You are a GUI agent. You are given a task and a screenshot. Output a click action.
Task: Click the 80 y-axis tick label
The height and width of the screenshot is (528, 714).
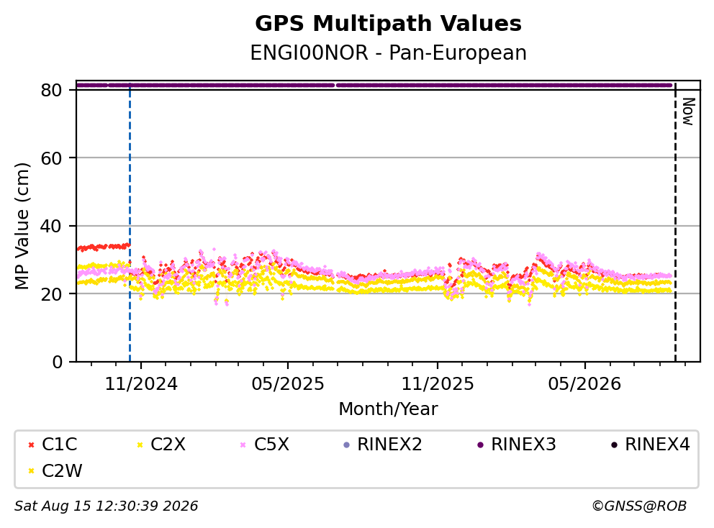(51, 90)
